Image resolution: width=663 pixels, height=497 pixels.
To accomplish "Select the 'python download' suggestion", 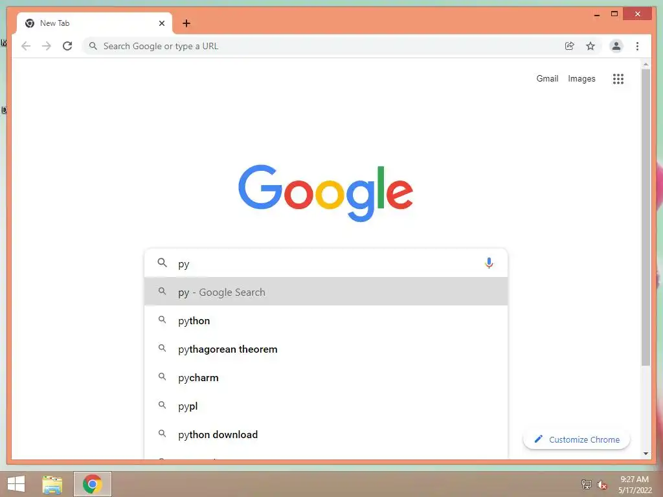I will (326, 434).
